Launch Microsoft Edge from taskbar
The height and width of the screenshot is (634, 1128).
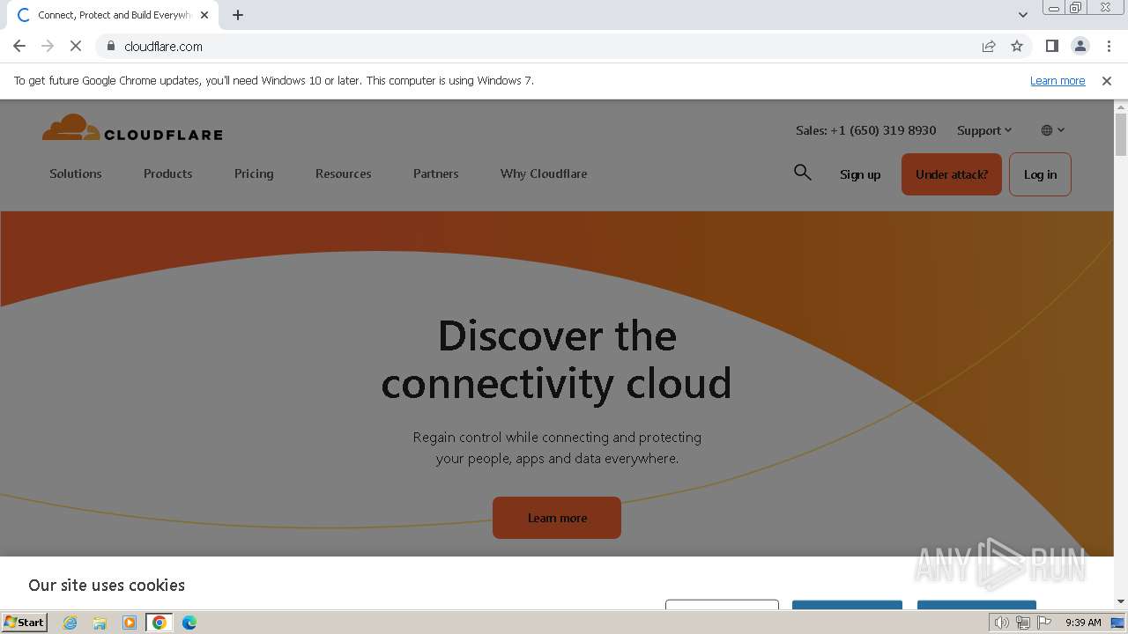coord(189,623)
